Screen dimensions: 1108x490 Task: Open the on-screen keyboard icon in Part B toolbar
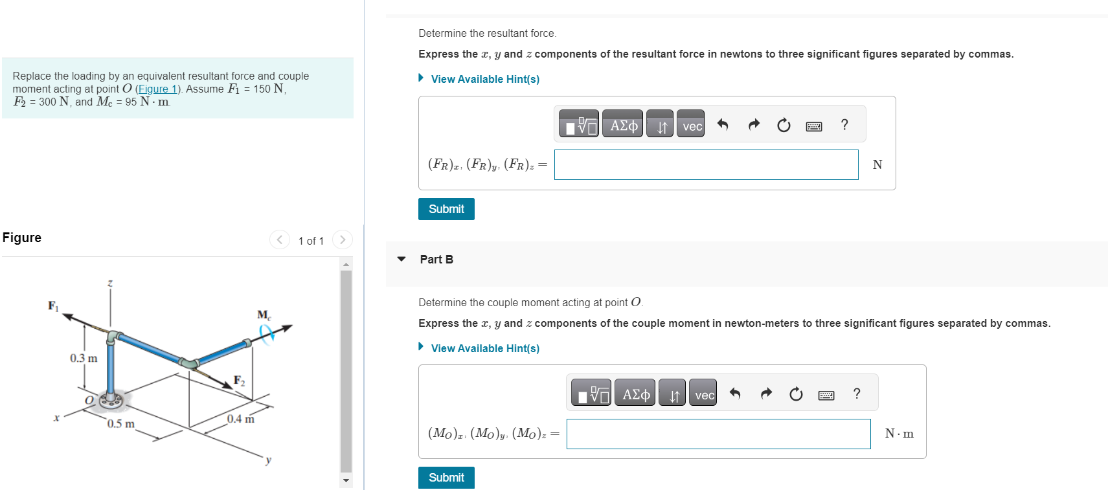point(826,394)
